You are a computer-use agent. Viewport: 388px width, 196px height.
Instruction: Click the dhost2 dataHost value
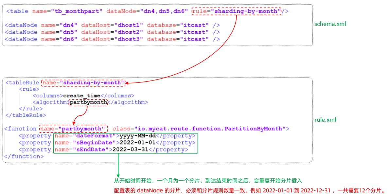(129, 32)
